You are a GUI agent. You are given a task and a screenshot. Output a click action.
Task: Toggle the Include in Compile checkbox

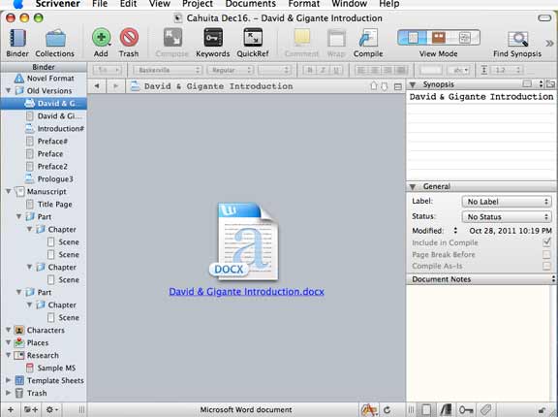point(546,242)
